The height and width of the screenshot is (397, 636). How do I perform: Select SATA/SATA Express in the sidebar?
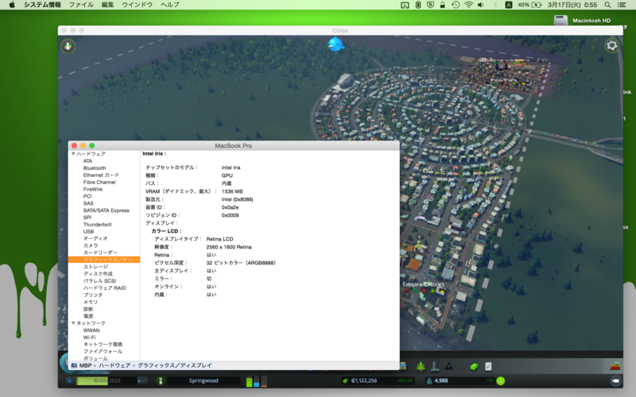tap(107, 210)
